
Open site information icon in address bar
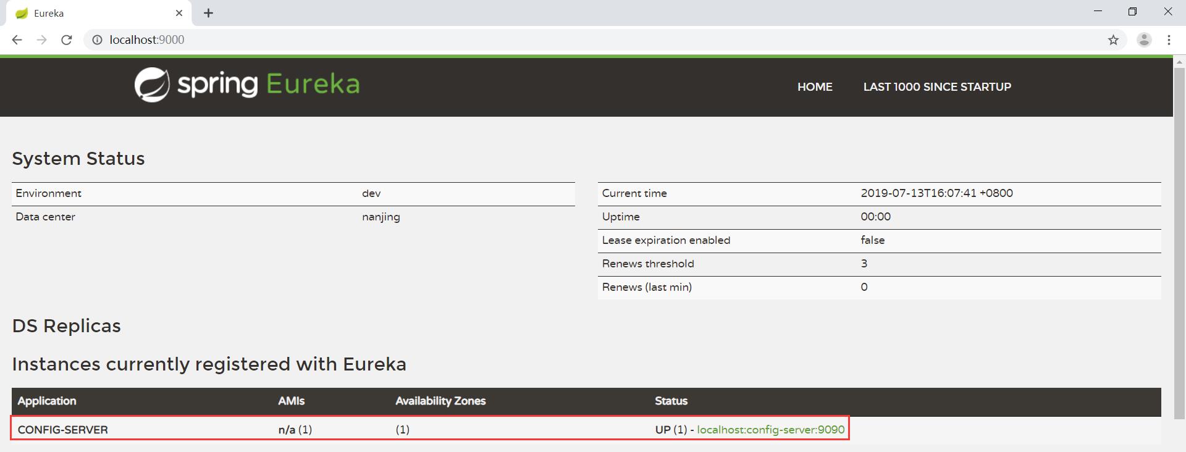97,40
